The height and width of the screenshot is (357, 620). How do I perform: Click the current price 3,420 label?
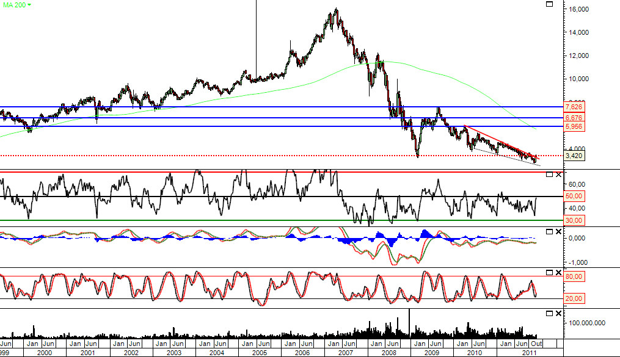coord(574,156)
